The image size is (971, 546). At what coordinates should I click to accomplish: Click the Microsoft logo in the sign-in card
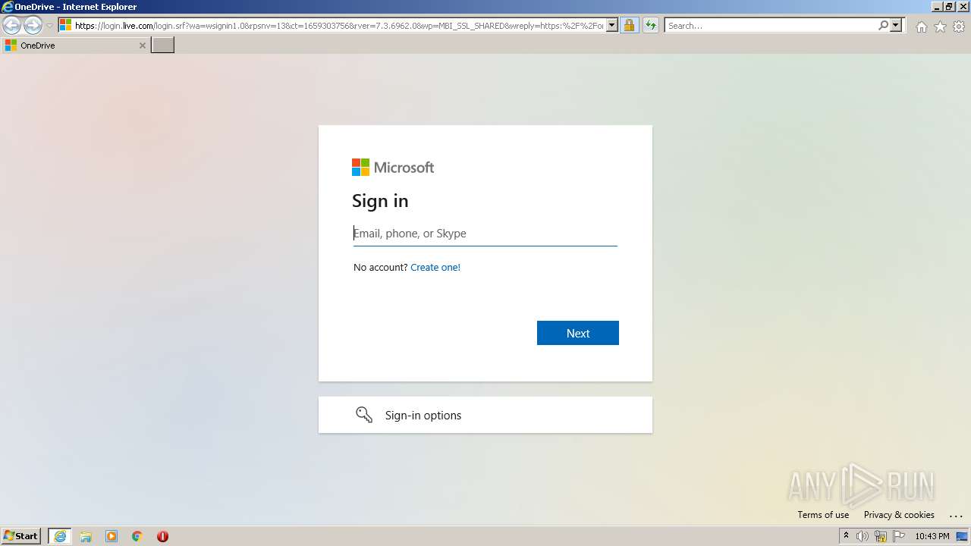tap(393, 167)
